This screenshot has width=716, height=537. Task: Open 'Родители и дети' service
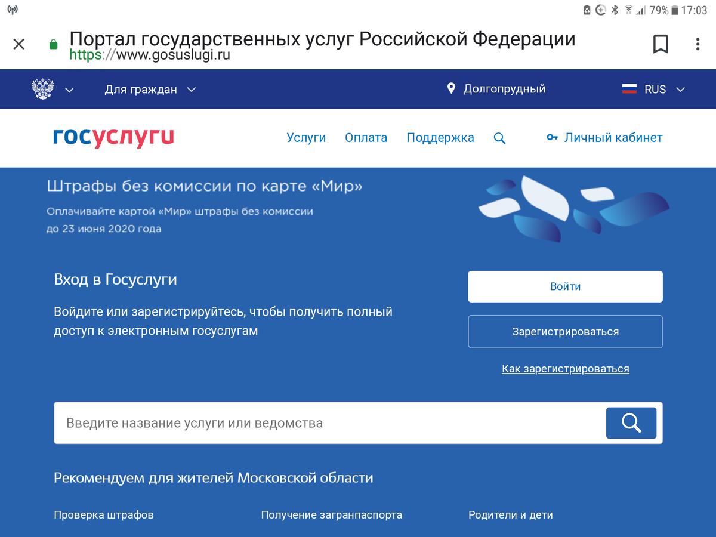point(511,514)
